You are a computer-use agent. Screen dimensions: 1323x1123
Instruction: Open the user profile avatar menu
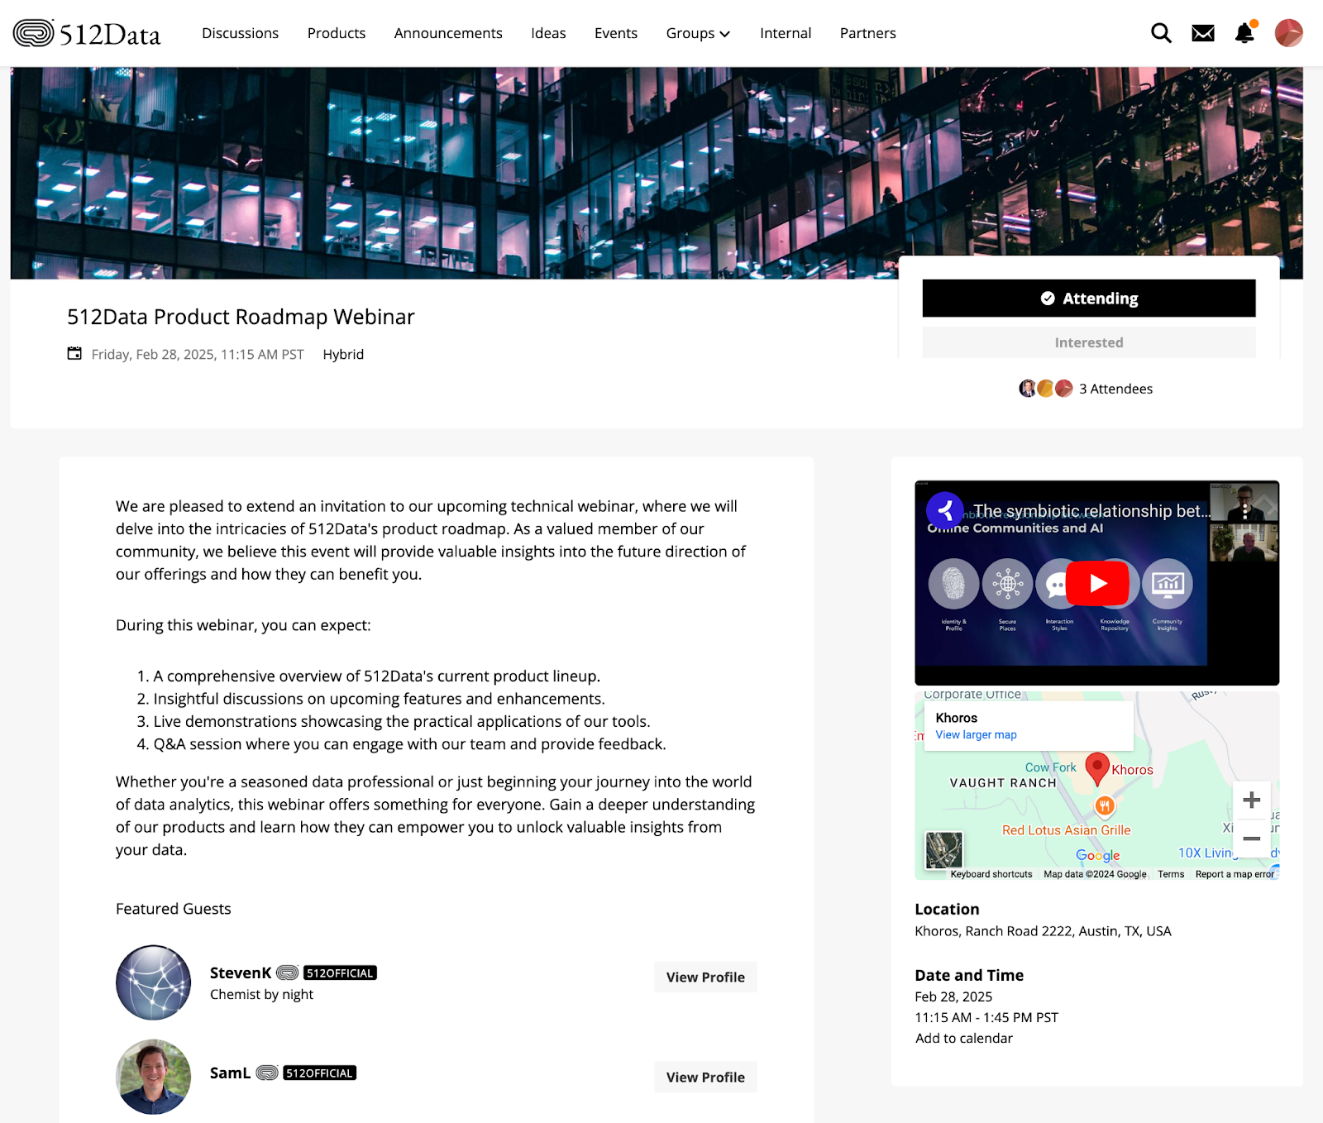[1288, 33]
